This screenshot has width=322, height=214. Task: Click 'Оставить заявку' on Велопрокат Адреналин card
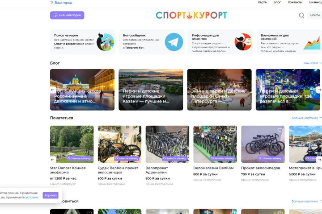pos(174,158)
